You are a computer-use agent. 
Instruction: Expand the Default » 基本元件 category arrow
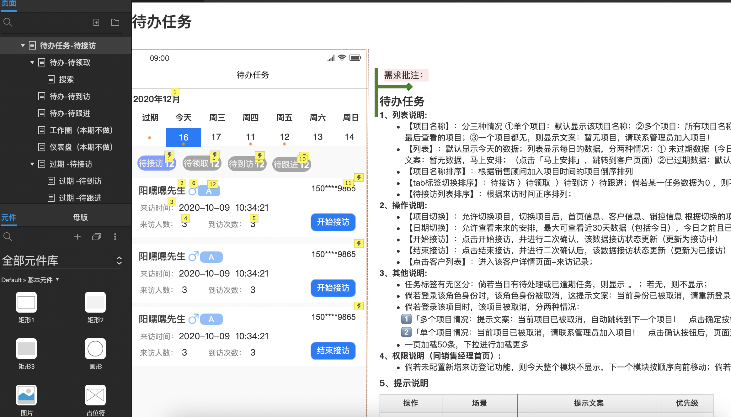(x=57, y=279)
